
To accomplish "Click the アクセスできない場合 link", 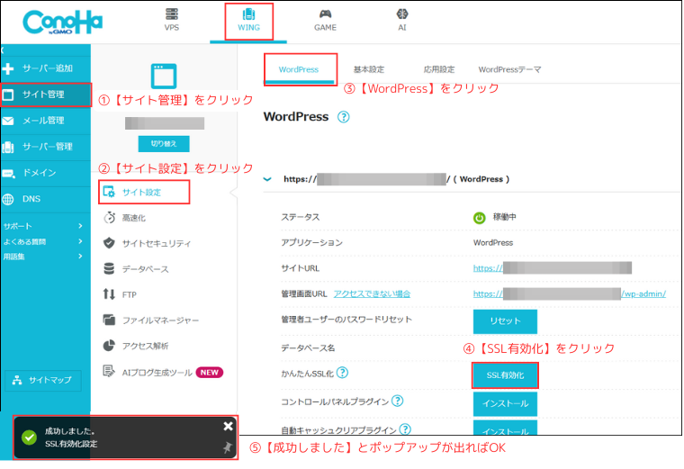I will (x=372, y=293).
